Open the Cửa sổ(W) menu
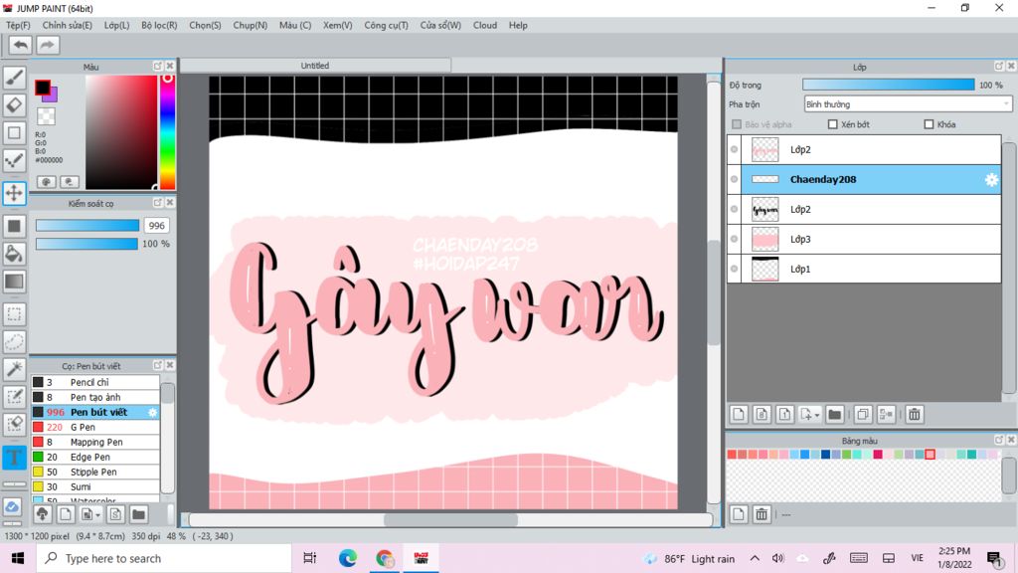Image resolution: width=1018 pixels, height=573 pixels. 440,25
